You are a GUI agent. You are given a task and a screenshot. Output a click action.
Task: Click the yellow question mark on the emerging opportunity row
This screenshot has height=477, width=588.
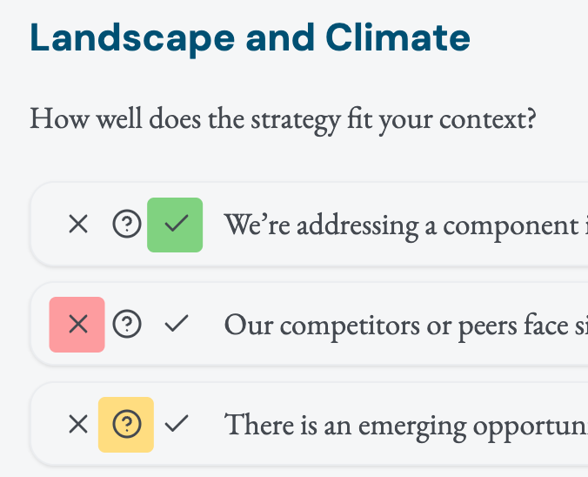point(127,425)
